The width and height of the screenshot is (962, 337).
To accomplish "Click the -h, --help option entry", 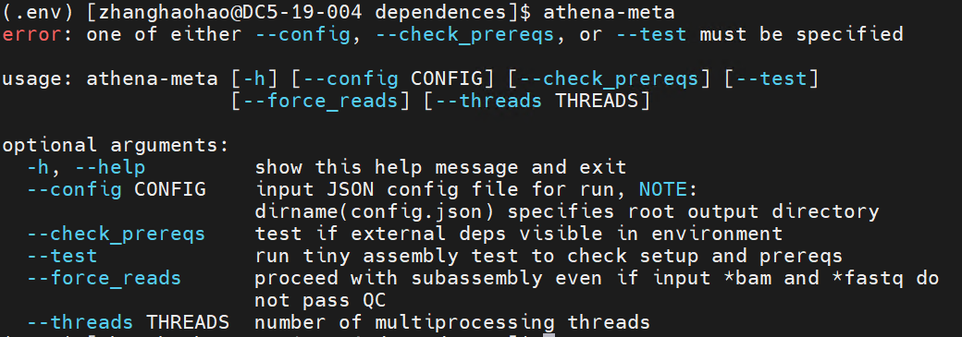I will pos(86,167).
